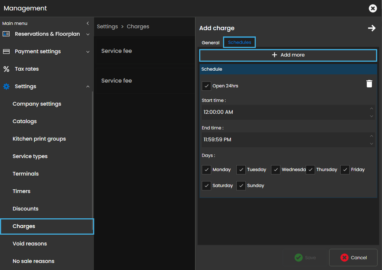This screenshot has height=270, width=382.
Task: Expand the Payment settings submenu chevron
Action: tap(88, 52)
